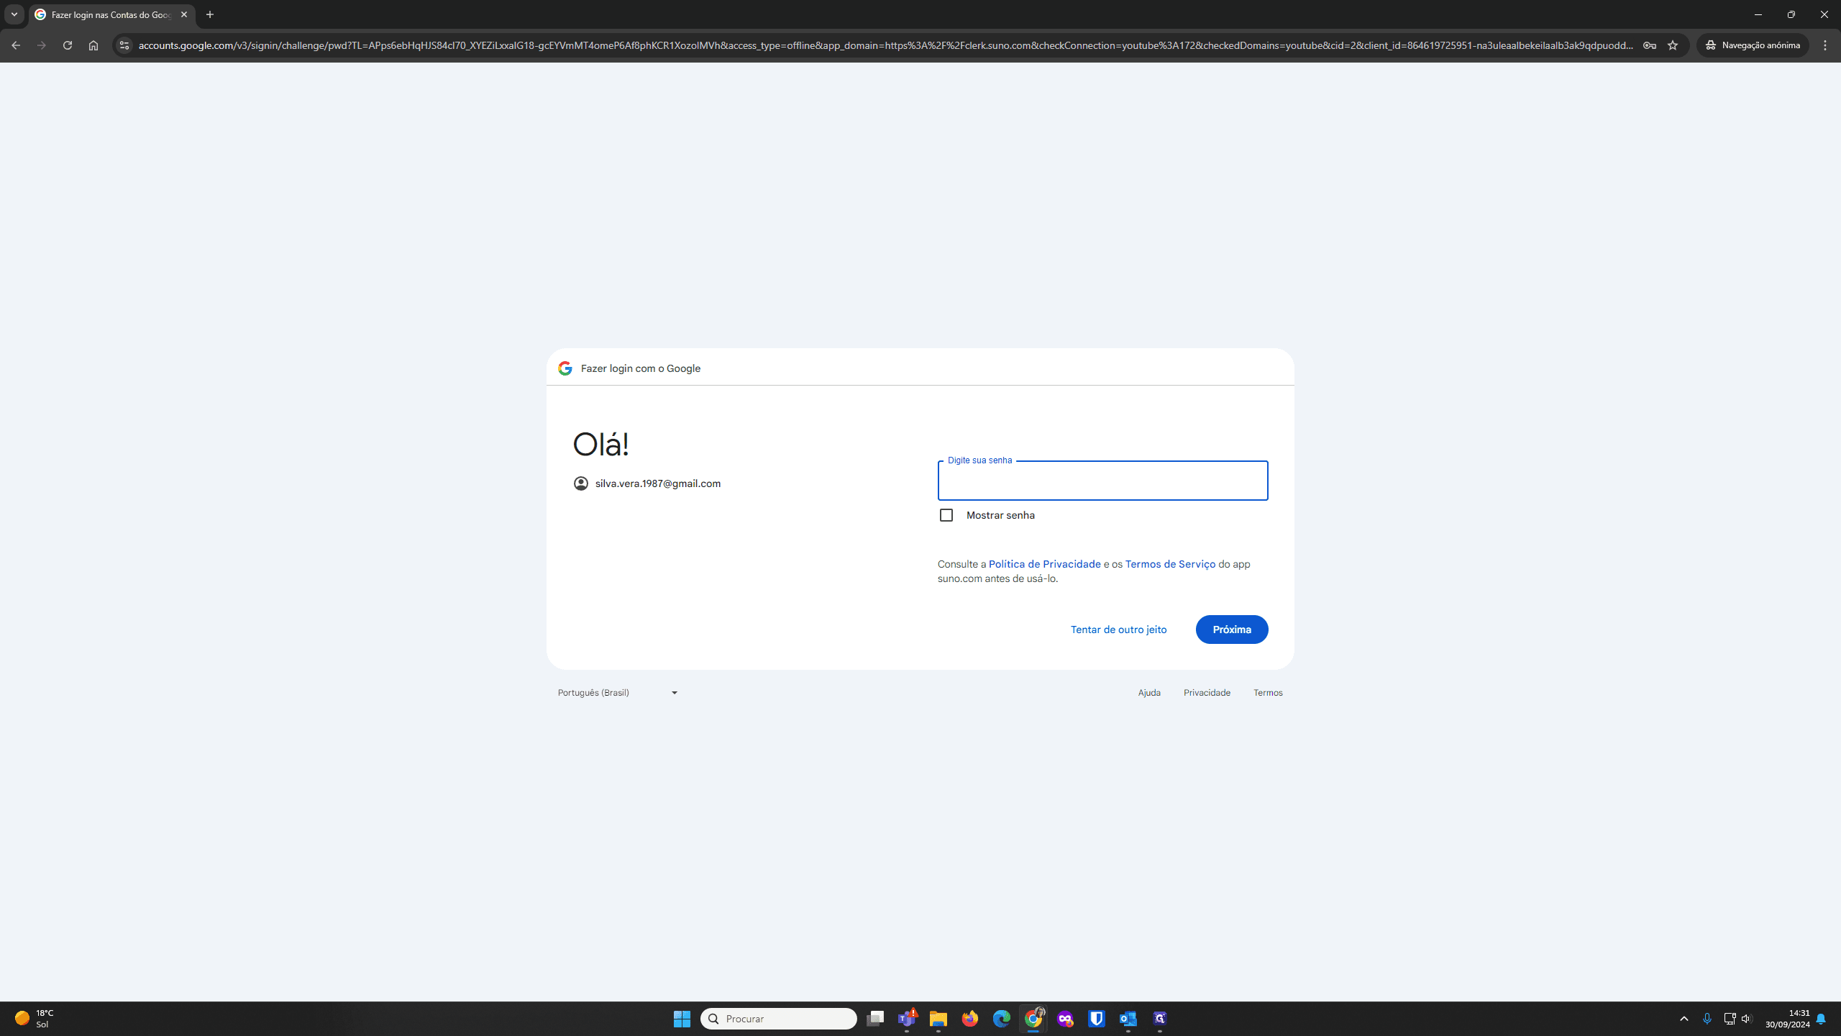Go to the browser home page

(93, 45)
